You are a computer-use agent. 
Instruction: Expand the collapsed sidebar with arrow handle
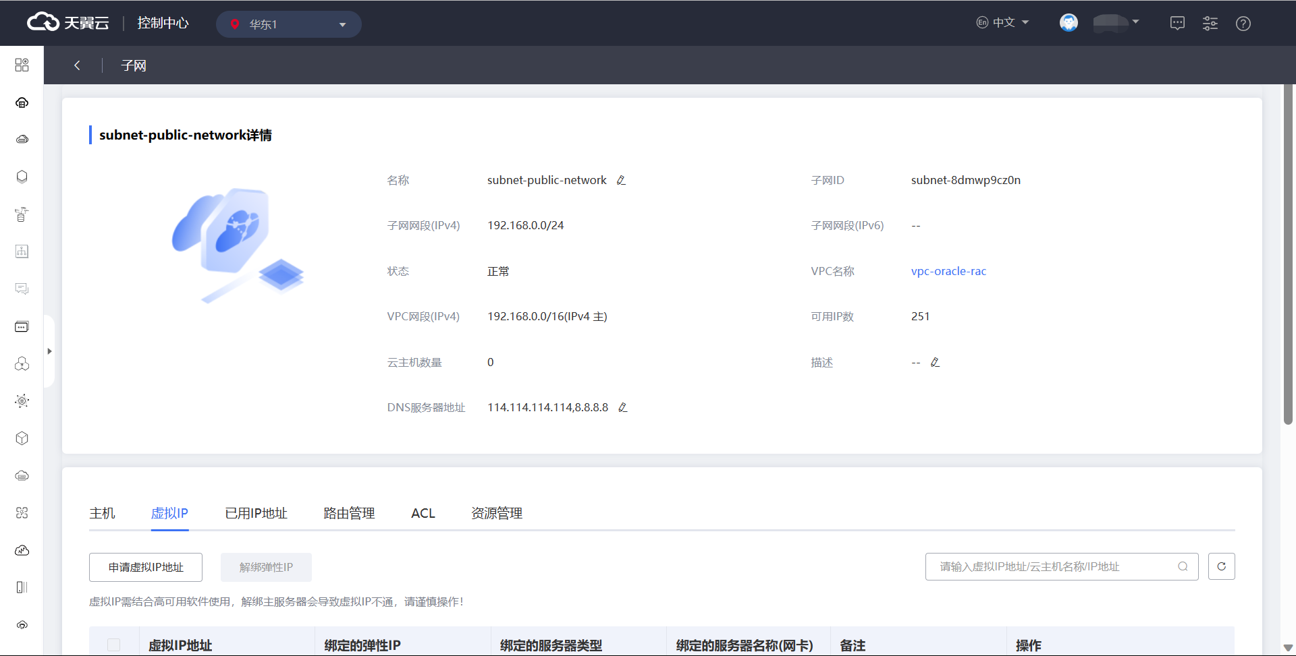(49, 351)
